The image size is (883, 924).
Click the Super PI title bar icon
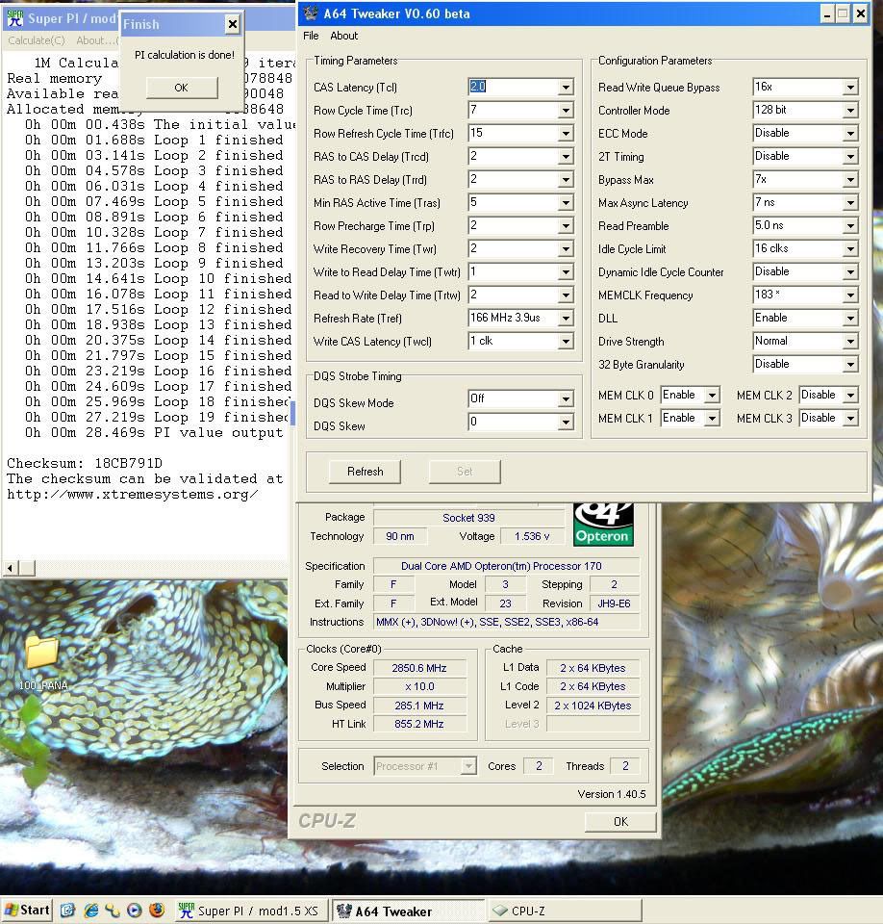tap(14, 19)
